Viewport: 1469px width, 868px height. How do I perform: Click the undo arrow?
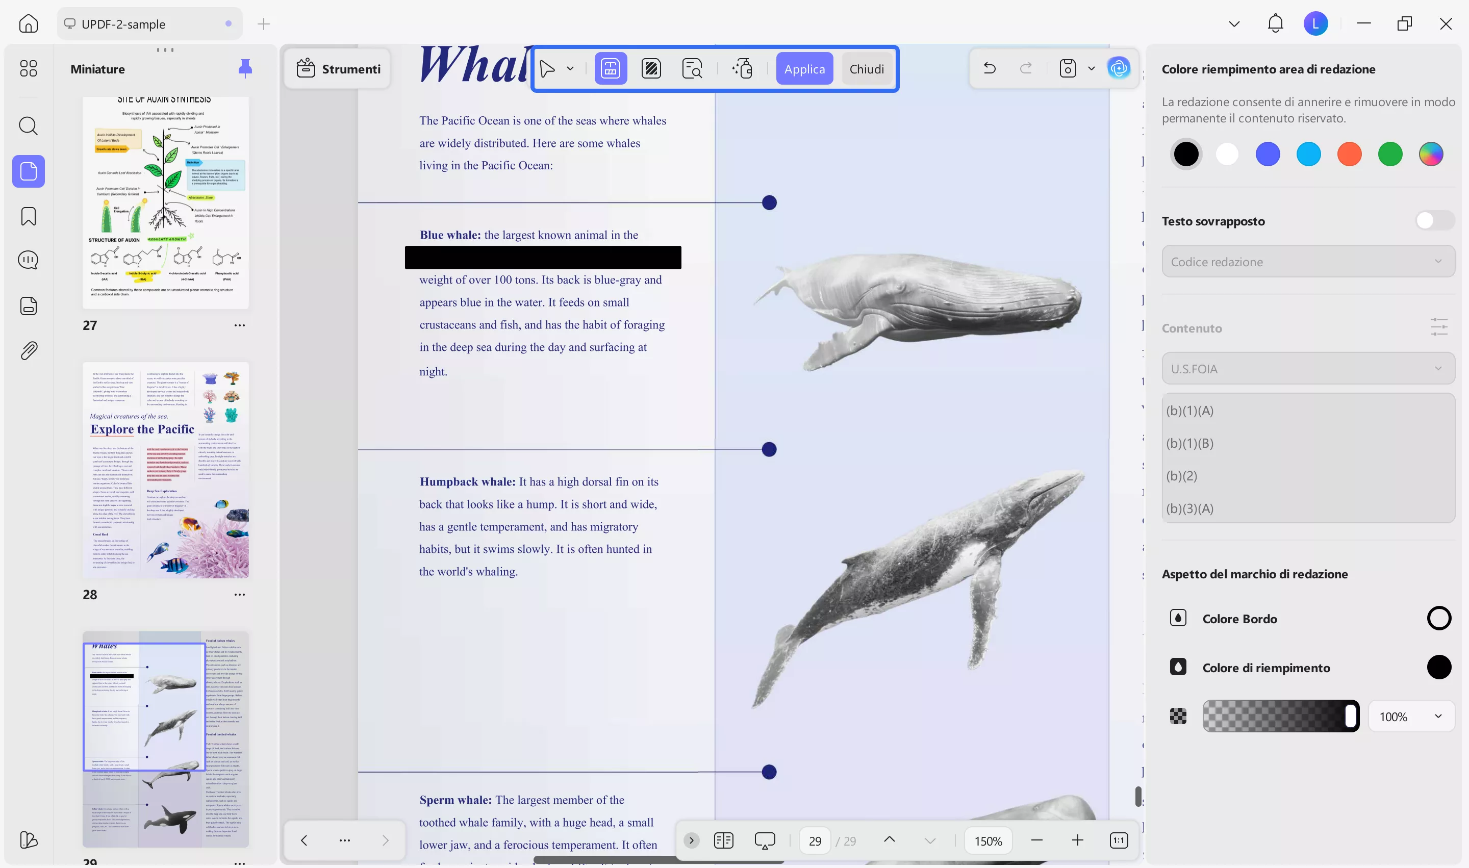(x=989, y=68)
